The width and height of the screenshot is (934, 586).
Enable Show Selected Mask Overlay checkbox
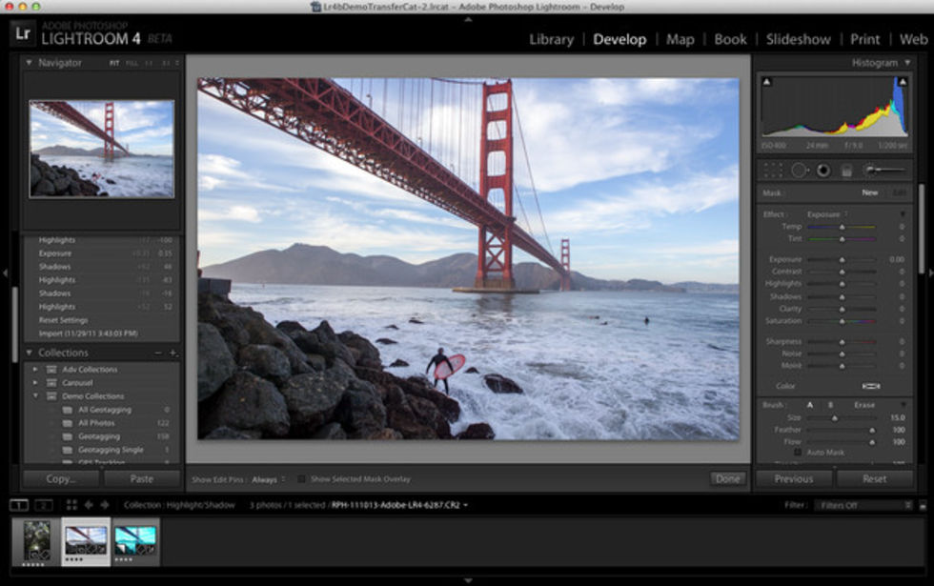[x=302, y=479]
